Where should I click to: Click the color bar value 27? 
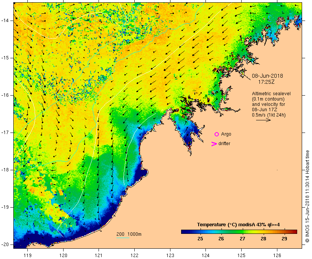coord(242,239)
